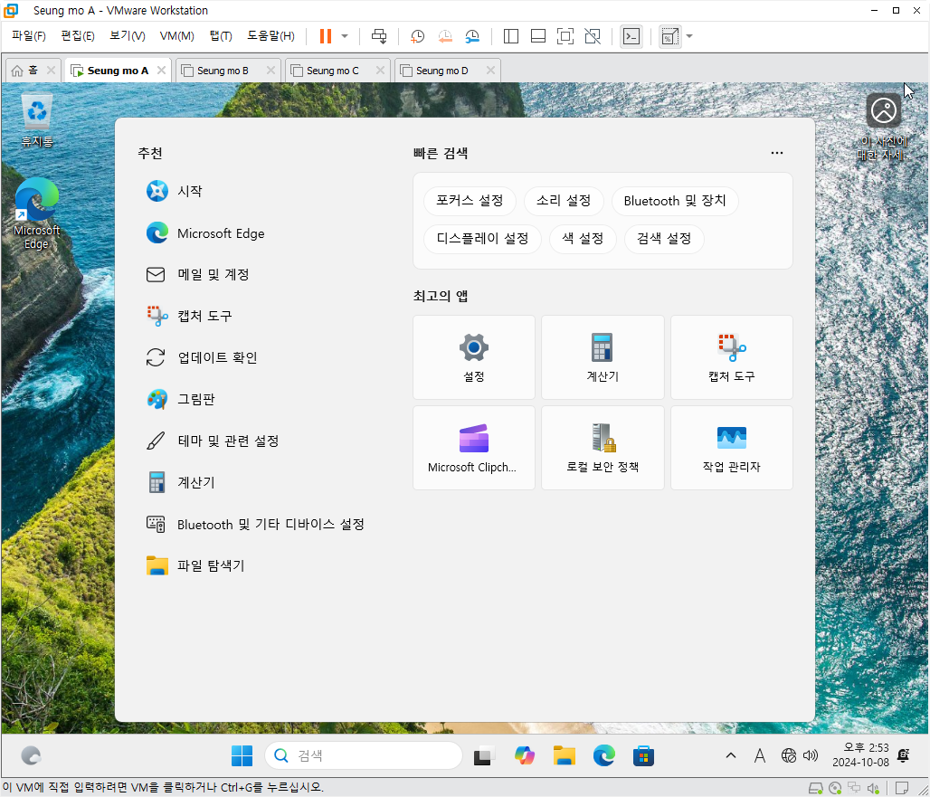This screenshot has height=797, width=930.
Task: Open 계산기 in the recommended list
Action: point(181,483)
